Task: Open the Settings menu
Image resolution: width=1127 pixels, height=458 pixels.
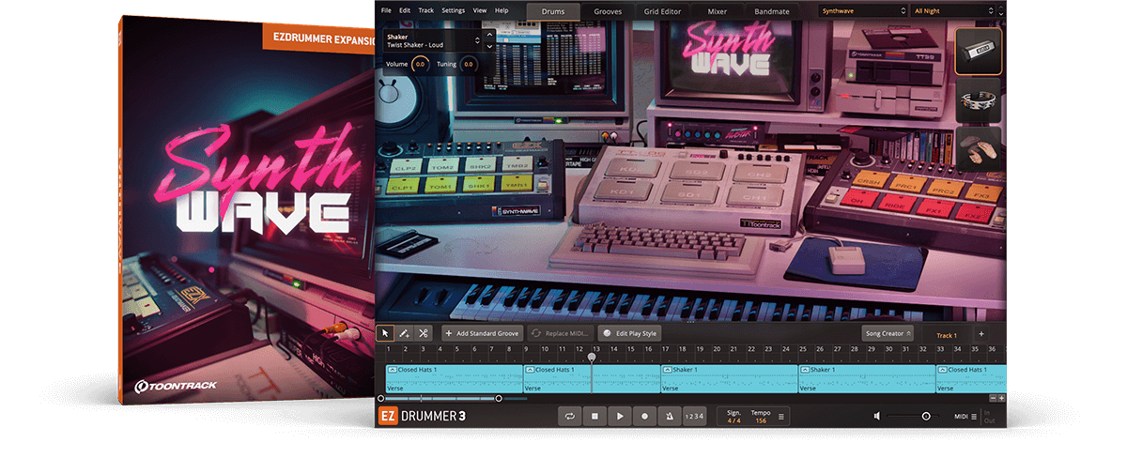Action: pyautogui.click(x=453, y=10)
